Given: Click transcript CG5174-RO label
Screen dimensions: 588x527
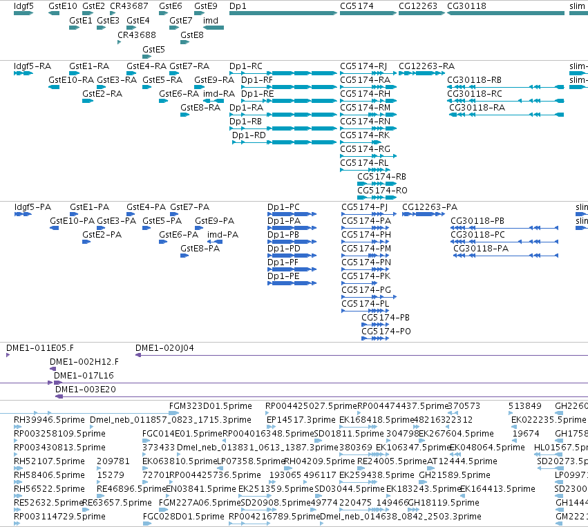Looking at the screenshot, I should click(382, 191).
